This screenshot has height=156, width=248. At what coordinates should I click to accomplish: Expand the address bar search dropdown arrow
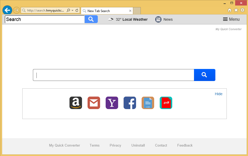(x=72, y=10)
